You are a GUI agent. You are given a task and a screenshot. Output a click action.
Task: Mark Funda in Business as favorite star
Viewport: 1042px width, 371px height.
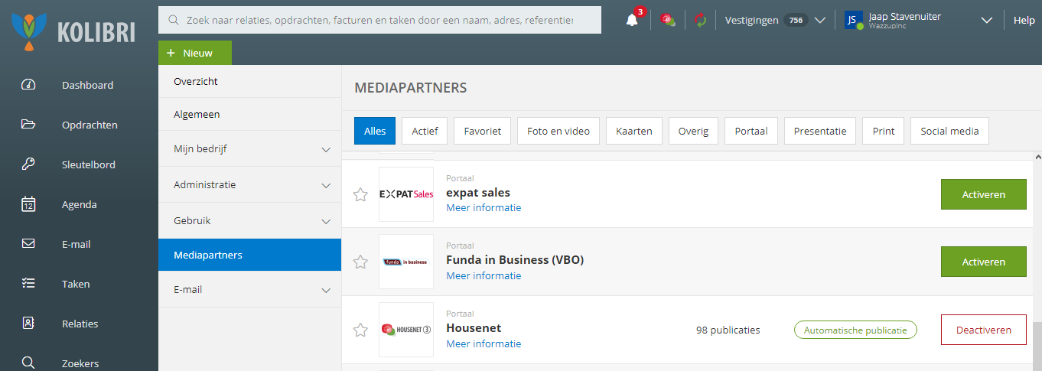pyautogui.click(x=360, y=262)
